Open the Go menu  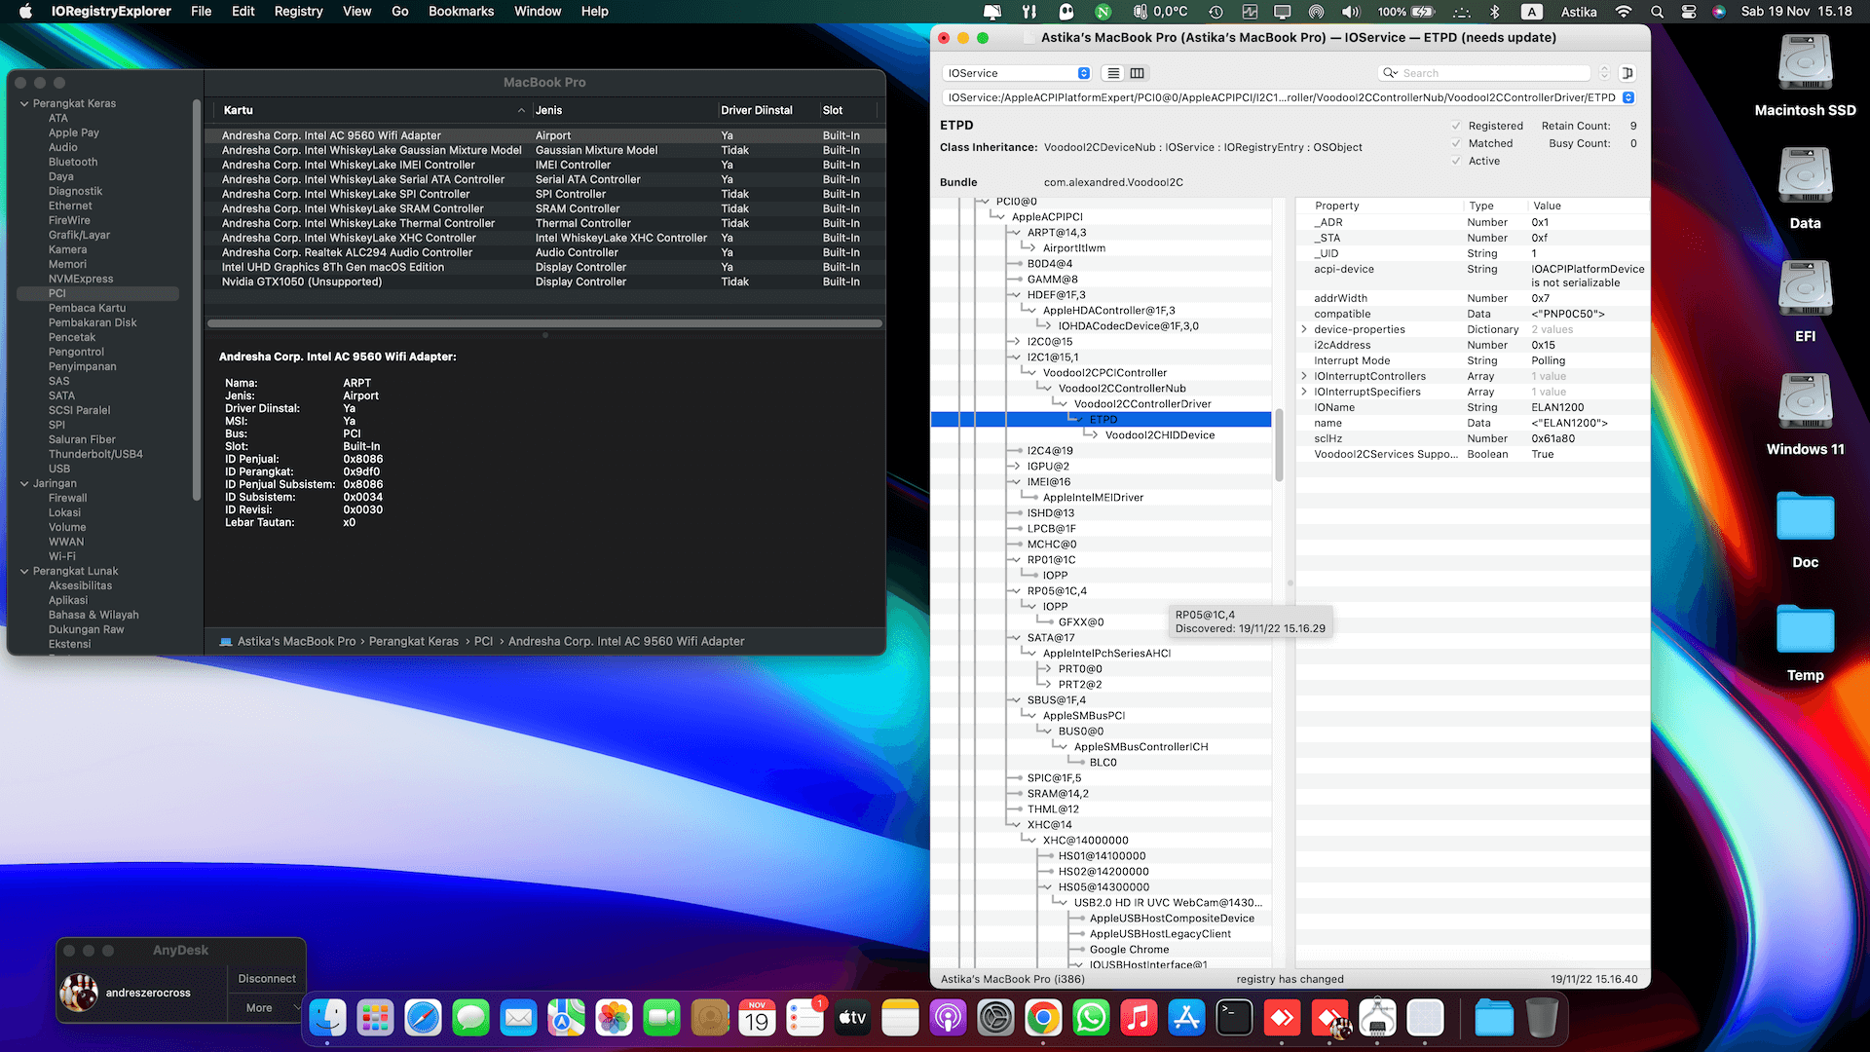pos(399,12)
